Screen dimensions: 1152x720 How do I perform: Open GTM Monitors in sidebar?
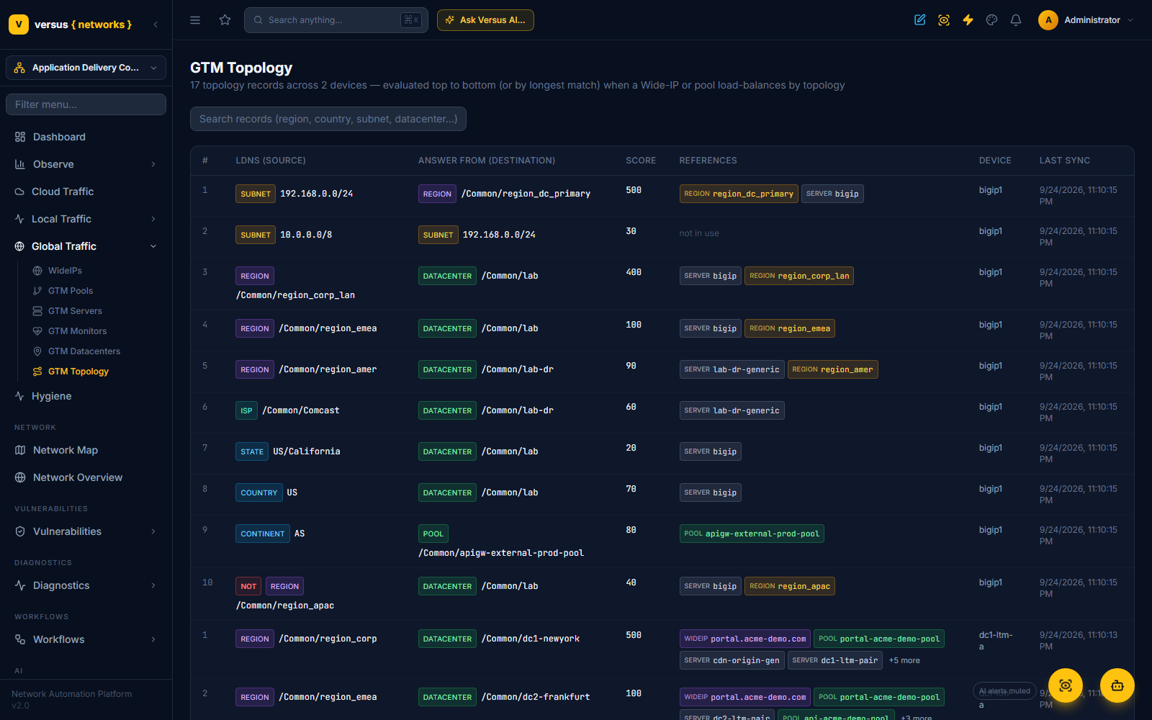pyautogui.click(x=77, y=331)
